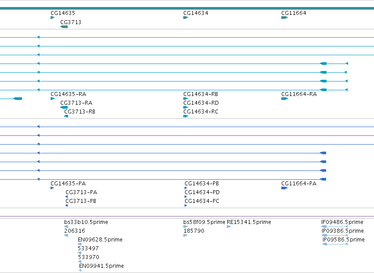The image size is (374, 273).
Task: Click the chromosome bar at top
Action: [x=187, y=8]
